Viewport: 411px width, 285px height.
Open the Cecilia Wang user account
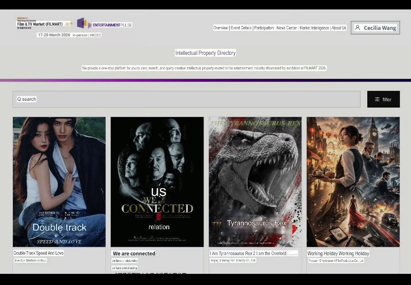coord(375,28)
